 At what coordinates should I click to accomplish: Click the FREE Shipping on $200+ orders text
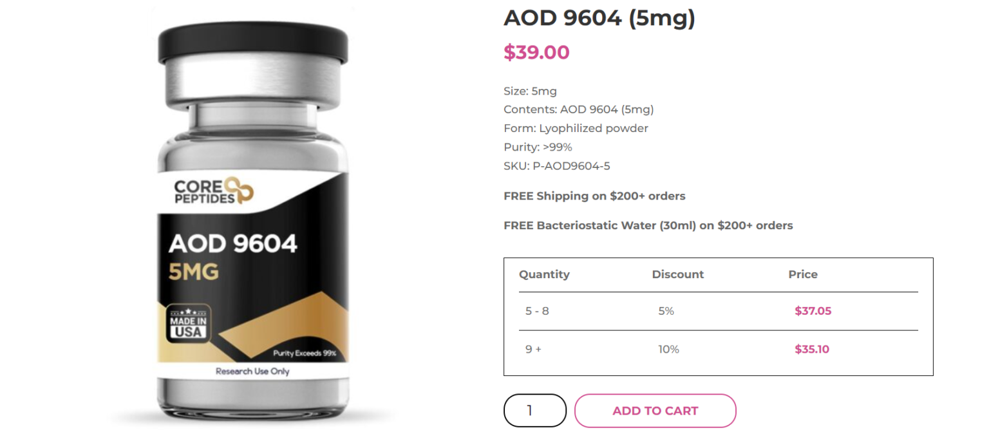pos(594,196)
